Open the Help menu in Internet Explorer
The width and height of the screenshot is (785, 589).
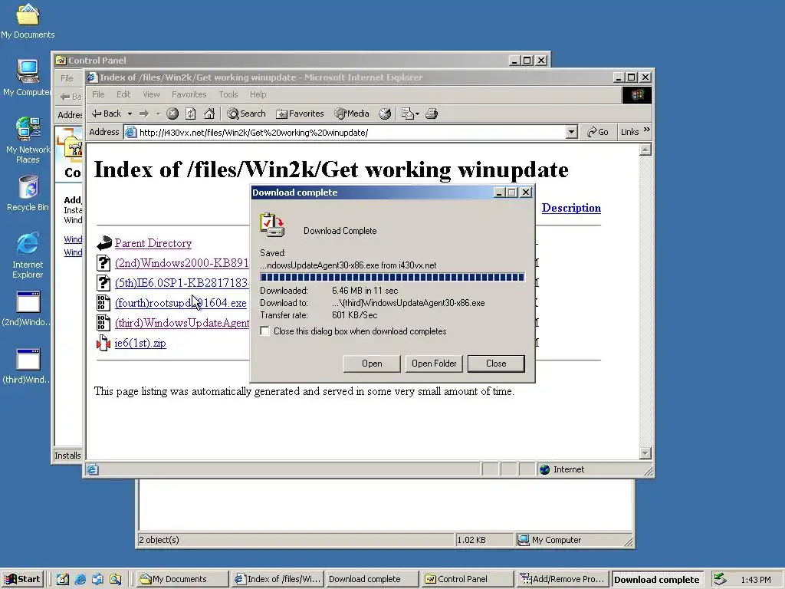click(258, 94)
